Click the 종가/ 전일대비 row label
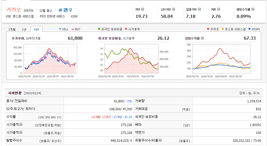The width and height of the screenshot is (267, 146). click(17, 101)
